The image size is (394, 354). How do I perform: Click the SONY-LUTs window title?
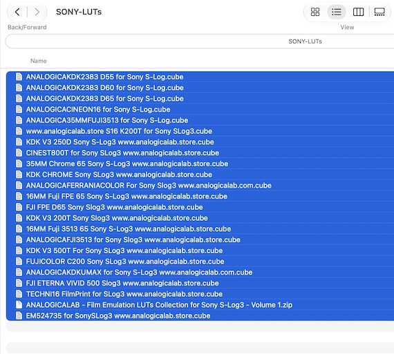pyautogui.click(x=79, y=12)
